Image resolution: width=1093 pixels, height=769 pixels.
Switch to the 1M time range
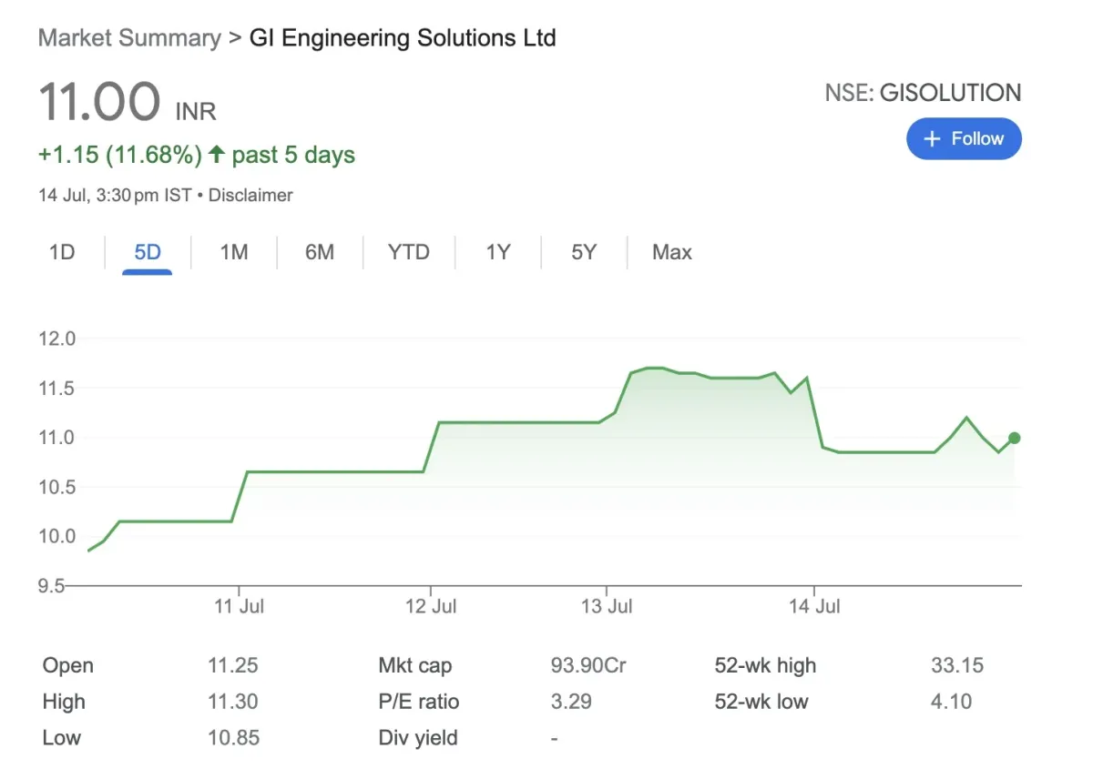234,252
